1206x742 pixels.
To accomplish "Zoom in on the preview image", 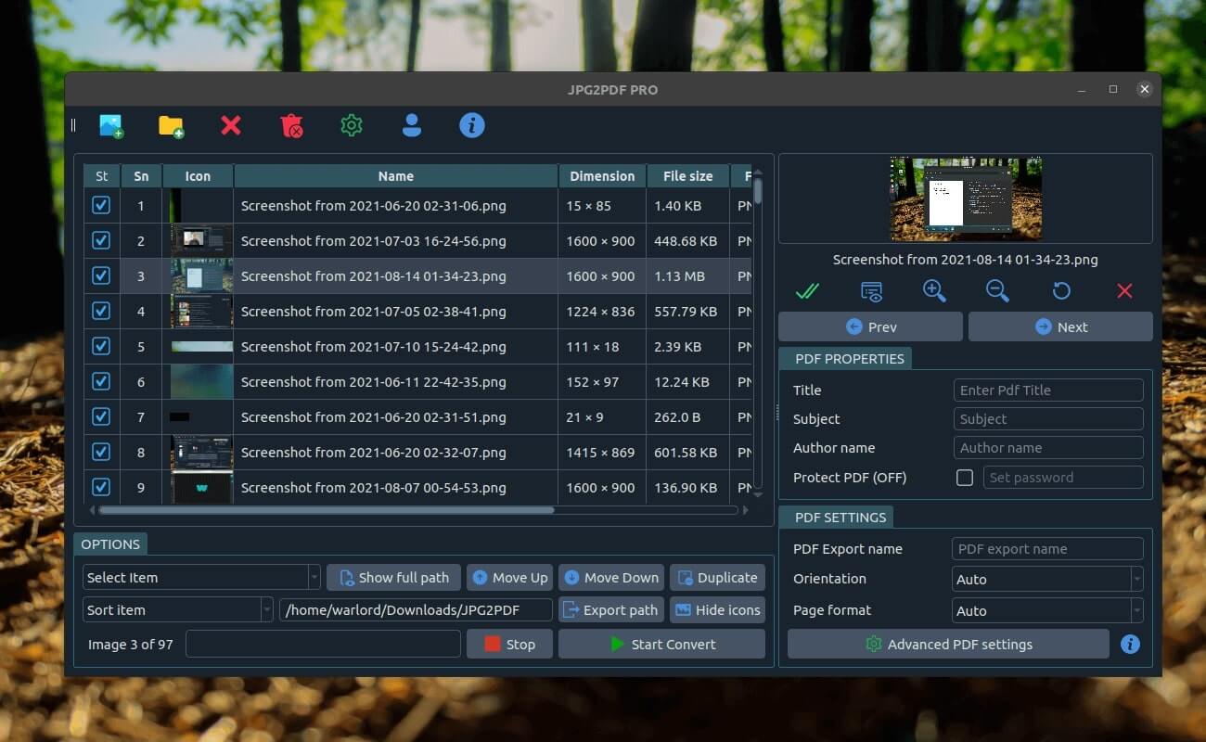I will [934, 291].
